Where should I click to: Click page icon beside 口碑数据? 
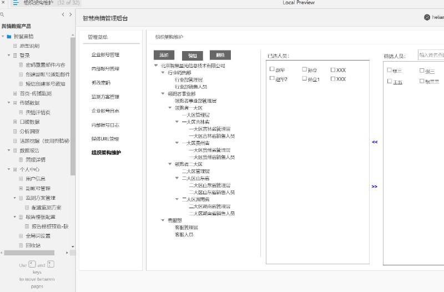pyautogui.click(x=15, y=122)
